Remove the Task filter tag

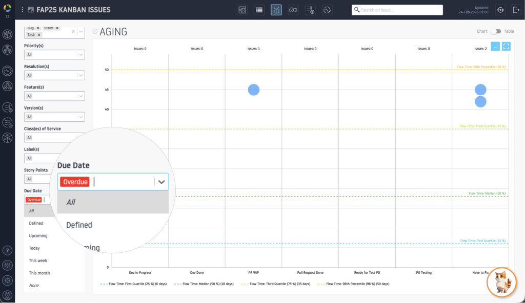point(39,35)
